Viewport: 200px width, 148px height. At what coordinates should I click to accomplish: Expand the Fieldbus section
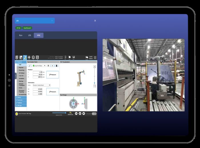click(x=21, y=103)
